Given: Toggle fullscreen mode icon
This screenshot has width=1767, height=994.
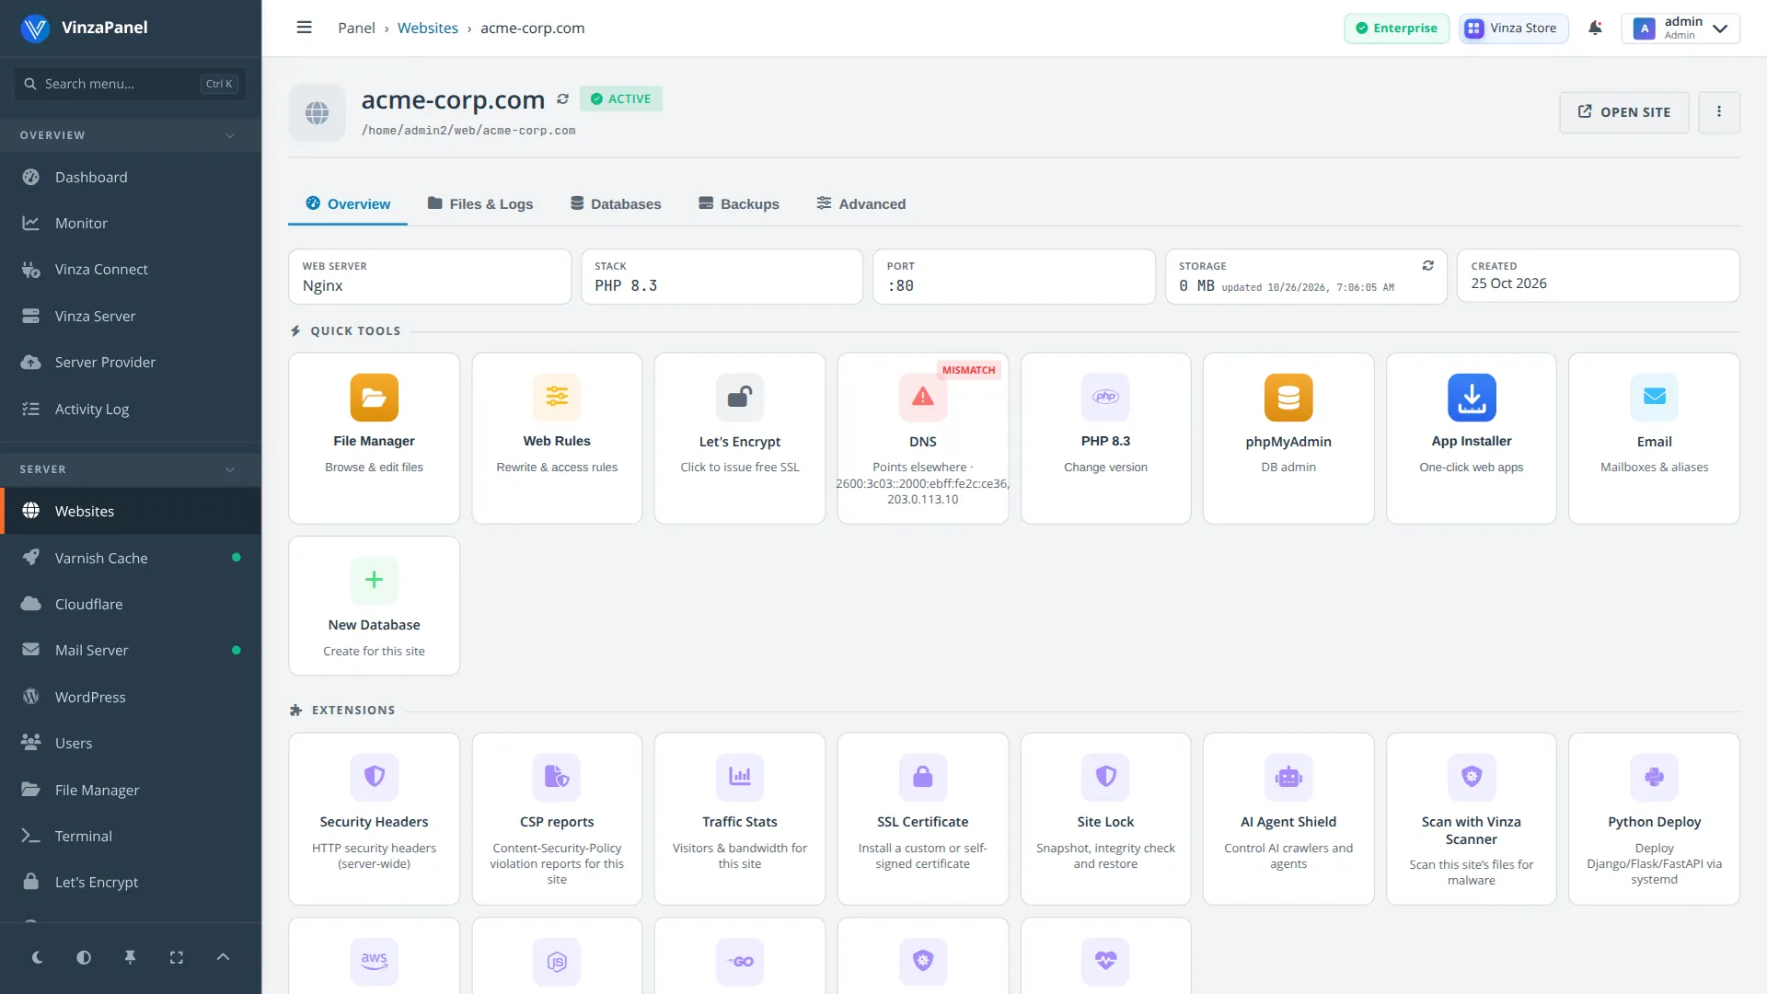Looking at the screenshot, I should [177, 957].
